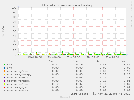This screenshot has height=100, width=134.
Task: Click ubuntu-vg/home max value 0.91
Action: point(127,81)
